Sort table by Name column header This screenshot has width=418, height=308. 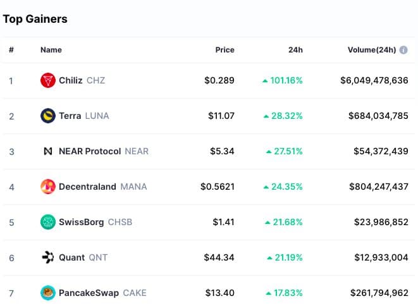pos(51,50)
